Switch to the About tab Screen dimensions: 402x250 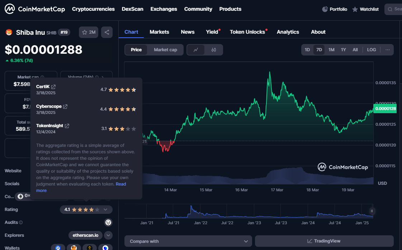click(x=318, y=32)
